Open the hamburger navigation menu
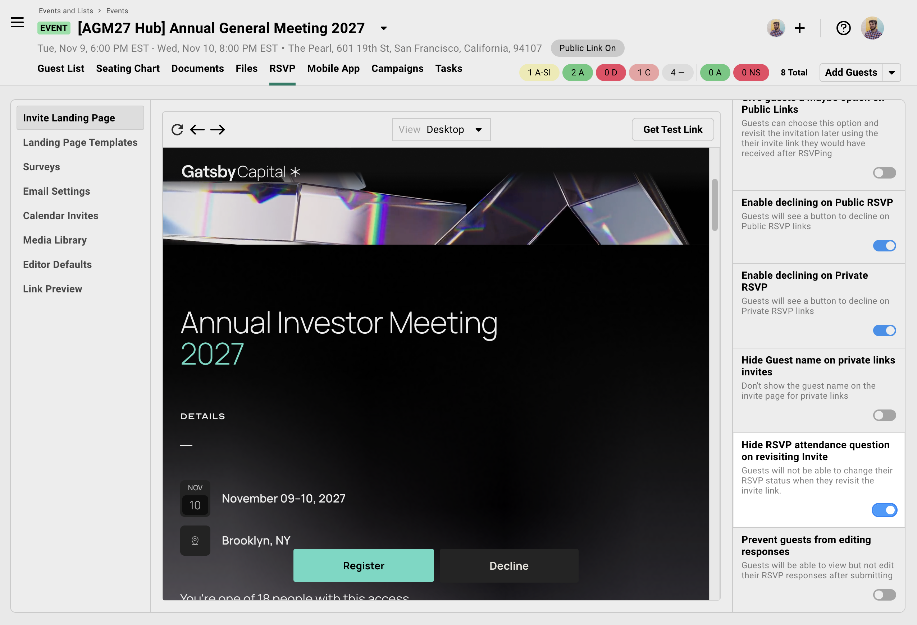Screen dimensions: 917x625 pyautogui.click(x=17, y=23)
